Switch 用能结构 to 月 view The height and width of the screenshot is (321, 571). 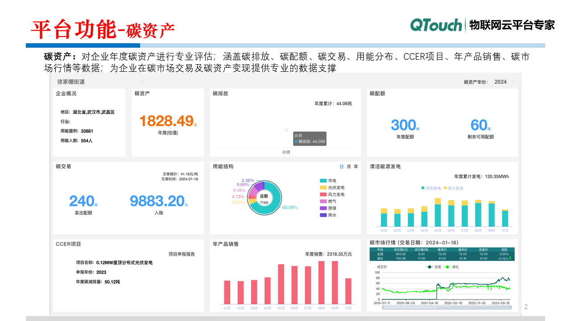point(349,167)
